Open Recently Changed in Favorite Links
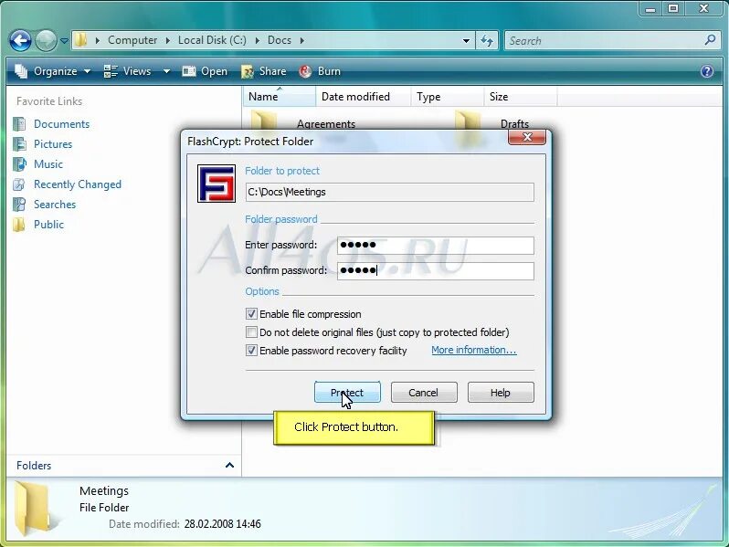The image size is (729, 547). [x=77, y=184]
